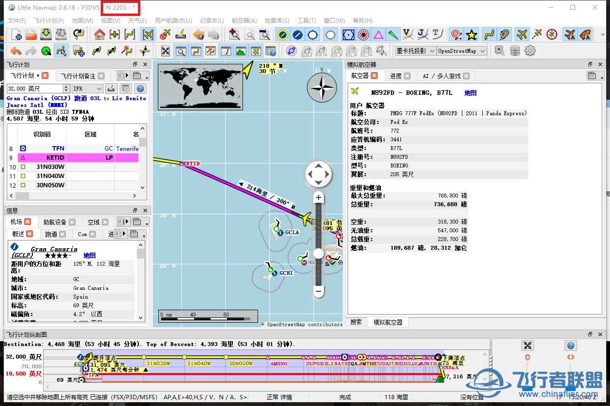Create a new flight plan
This screenshot has width=610, height=406.
(x=16, y=34)
